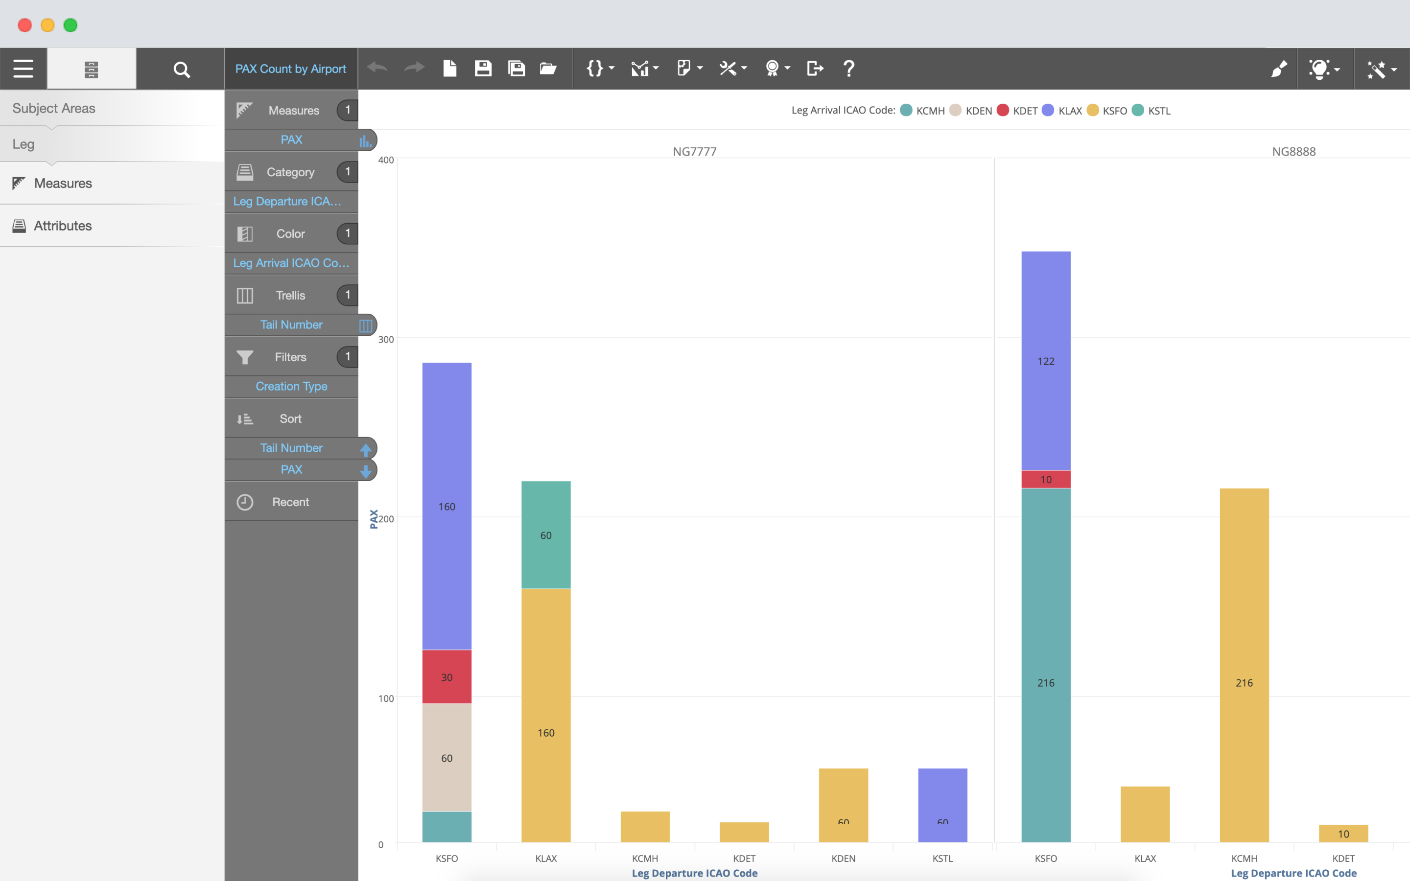The height and width of the screenshot is (881, 1410).
Task: Redo the last action
Action: [x=414, y=68]
